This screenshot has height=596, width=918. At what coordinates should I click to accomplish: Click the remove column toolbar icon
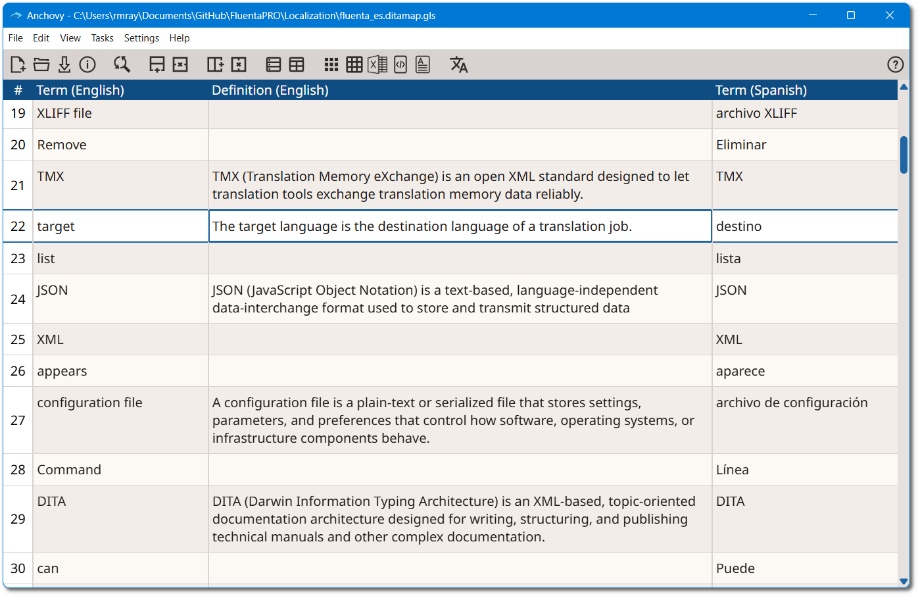[239, 64]
